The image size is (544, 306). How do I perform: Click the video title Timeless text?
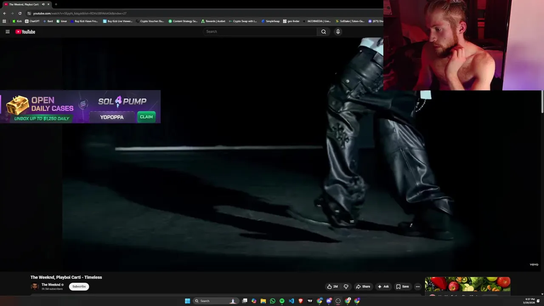(66, 277)
